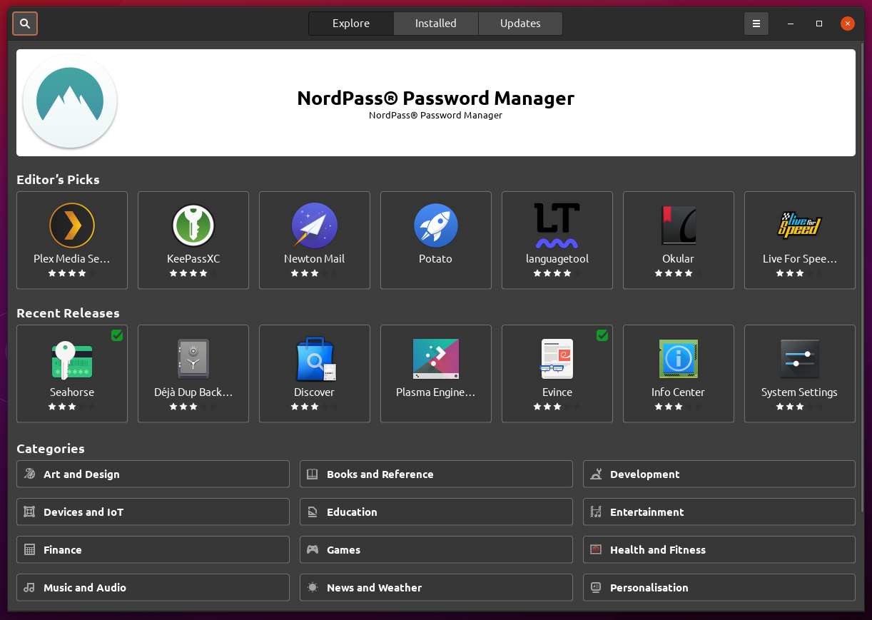Open the Info Center icon

click(679, 359)
